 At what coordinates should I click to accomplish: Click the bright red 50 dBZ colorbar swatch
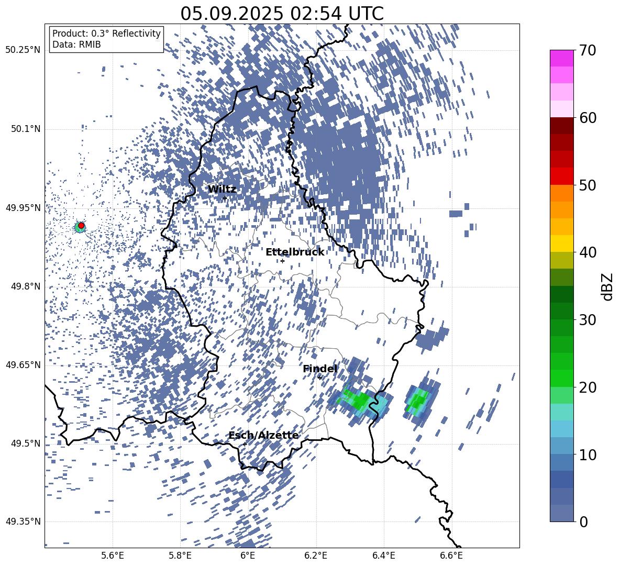coord(561,176)
